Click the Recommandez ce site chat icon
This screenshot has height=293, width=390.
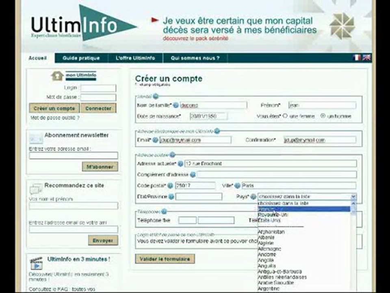pyautogui.click(x=36, y=189)
